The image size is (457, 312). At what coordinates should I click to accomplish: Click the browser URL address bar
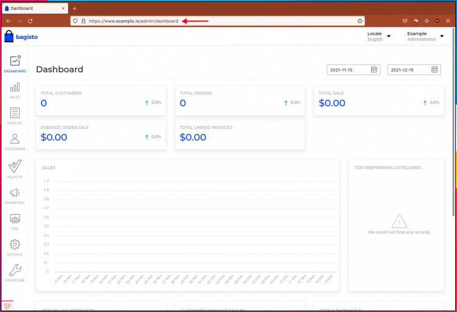tap(213, 21)
